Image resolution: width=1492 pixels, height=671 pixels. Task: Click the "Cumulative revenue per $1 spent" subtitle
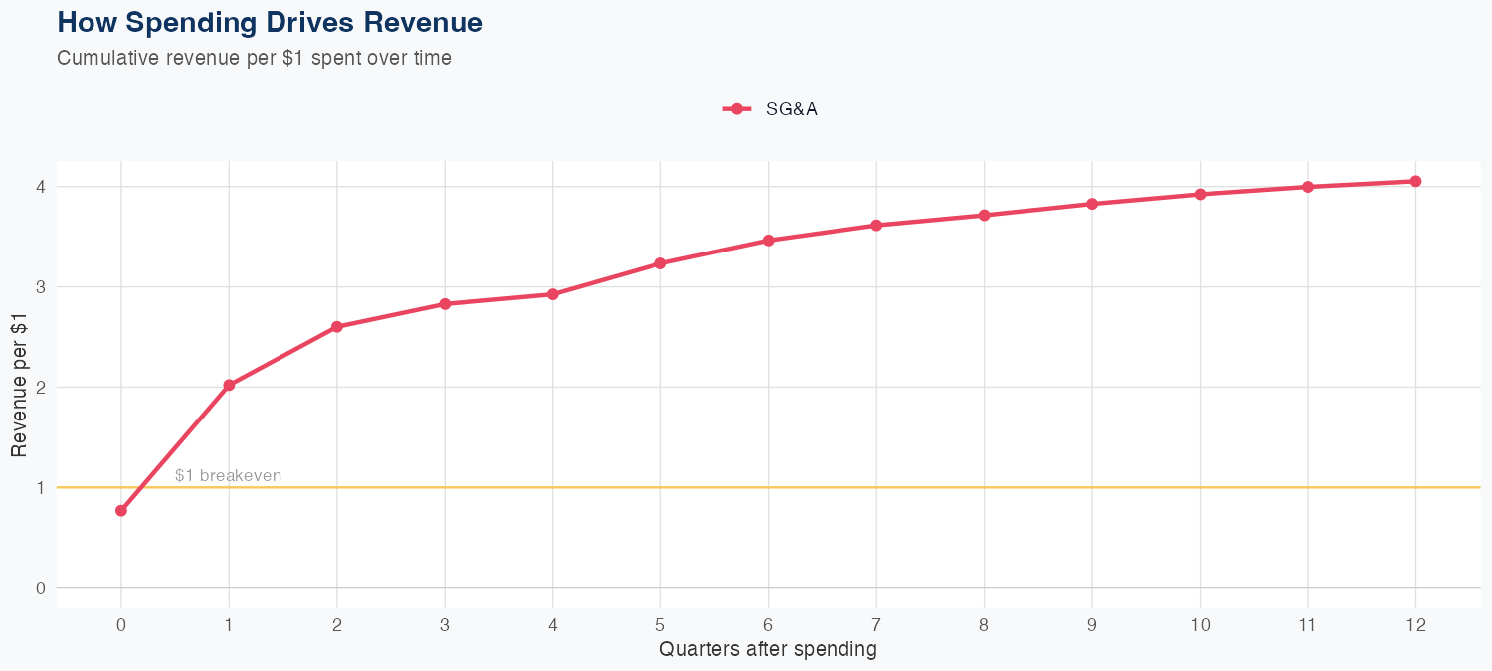(x=254, y=58)
